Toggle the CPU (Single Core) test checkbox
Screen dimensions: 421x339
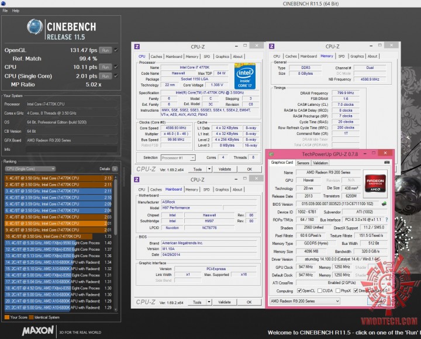point(116,76)
